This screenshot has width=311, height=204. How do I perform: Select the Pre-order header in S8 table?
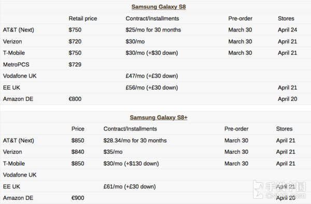(x=240, y=19)
